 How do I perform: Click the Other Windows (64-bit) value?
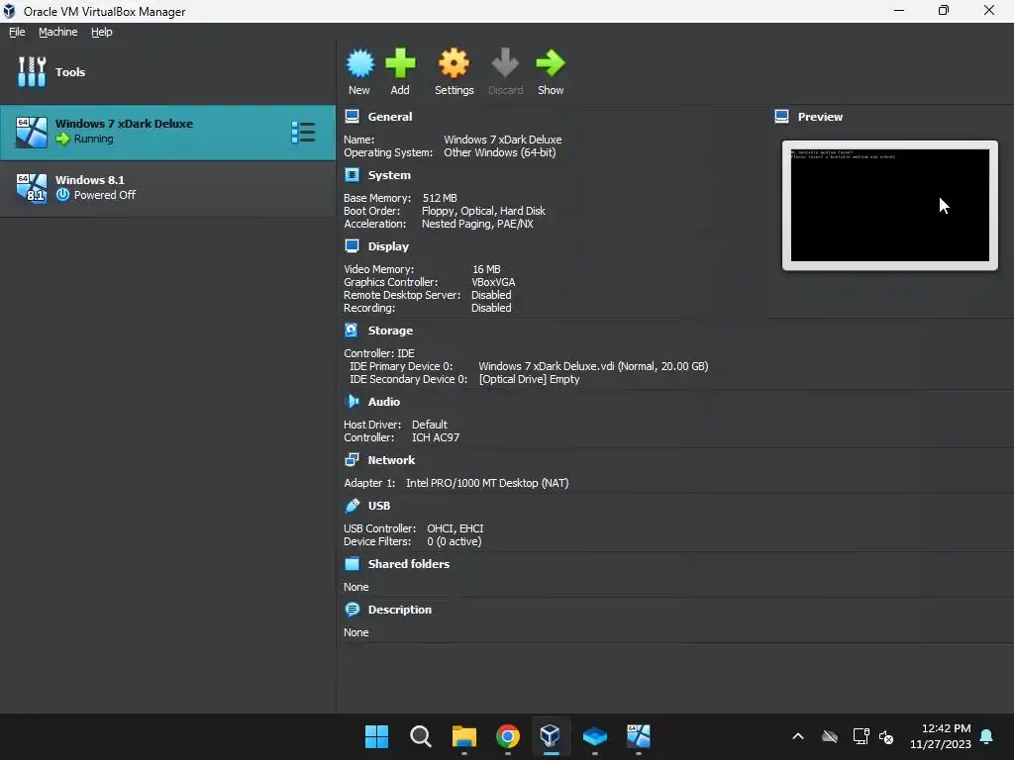pos(499,152)
